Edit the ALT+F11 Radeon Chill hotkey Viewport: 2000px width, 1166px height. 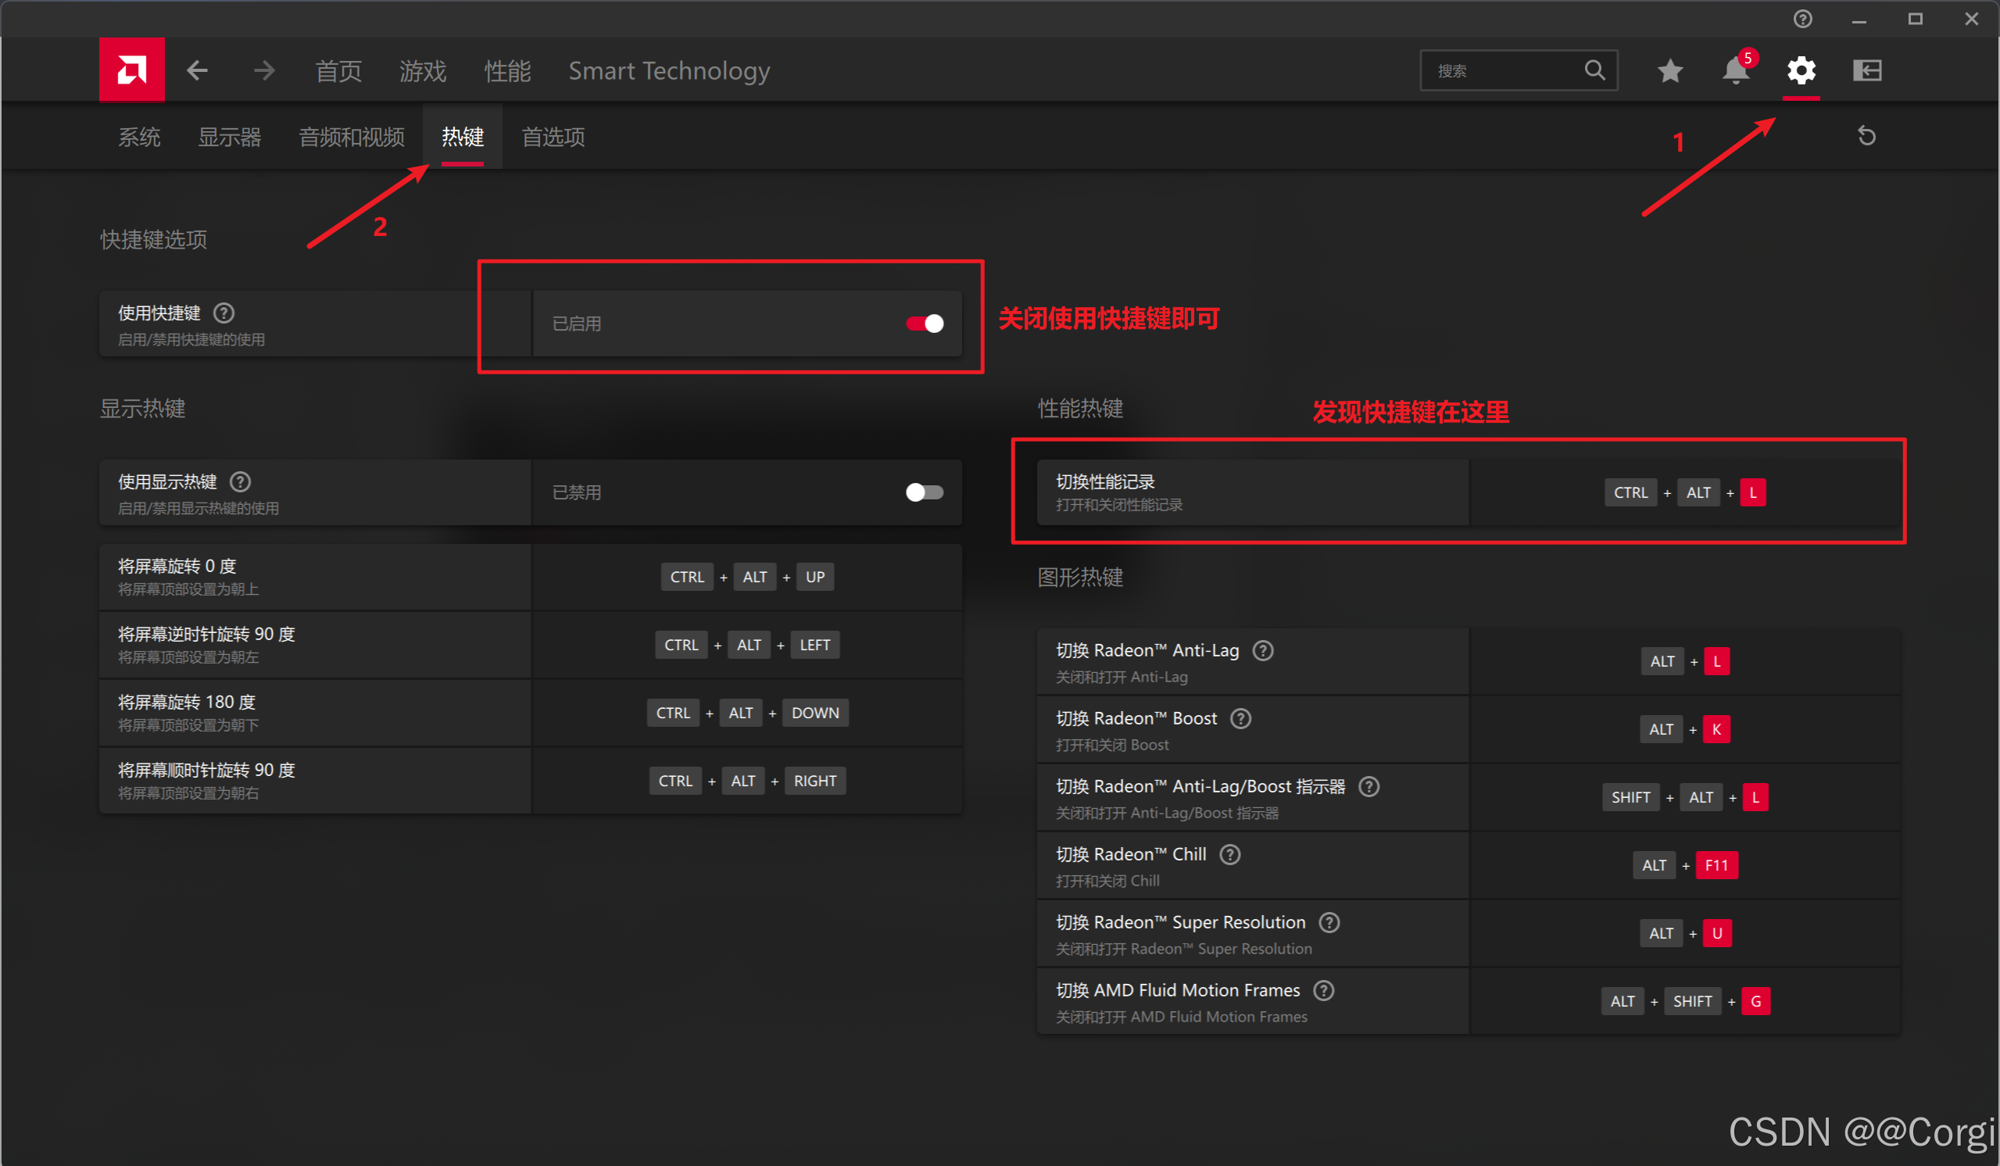(1684, 866)
